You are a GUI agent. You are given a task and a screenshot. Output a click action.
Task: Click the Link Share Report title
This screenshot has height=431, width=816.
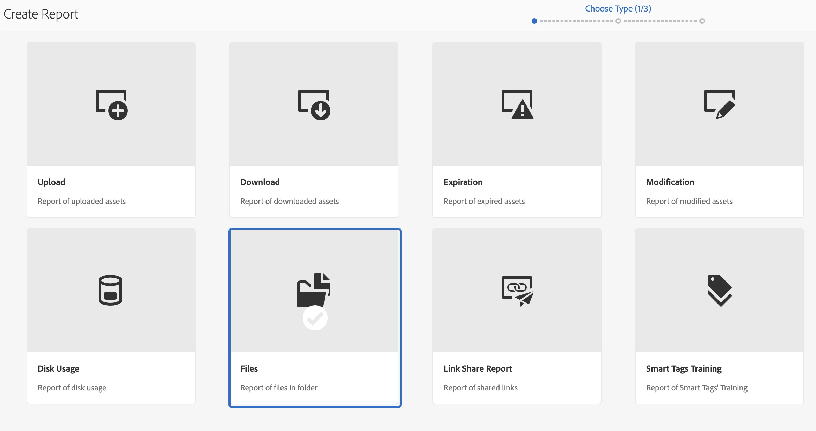[x=478, y=369]
